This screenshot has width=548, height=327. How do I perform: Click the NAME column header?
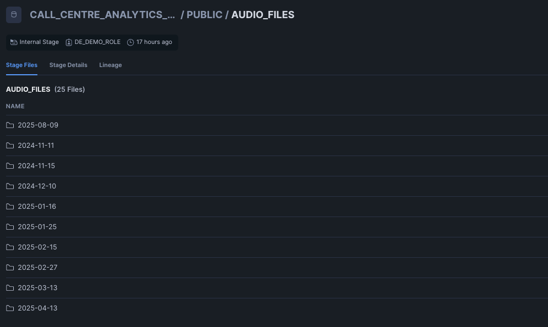tap(15, 106)
